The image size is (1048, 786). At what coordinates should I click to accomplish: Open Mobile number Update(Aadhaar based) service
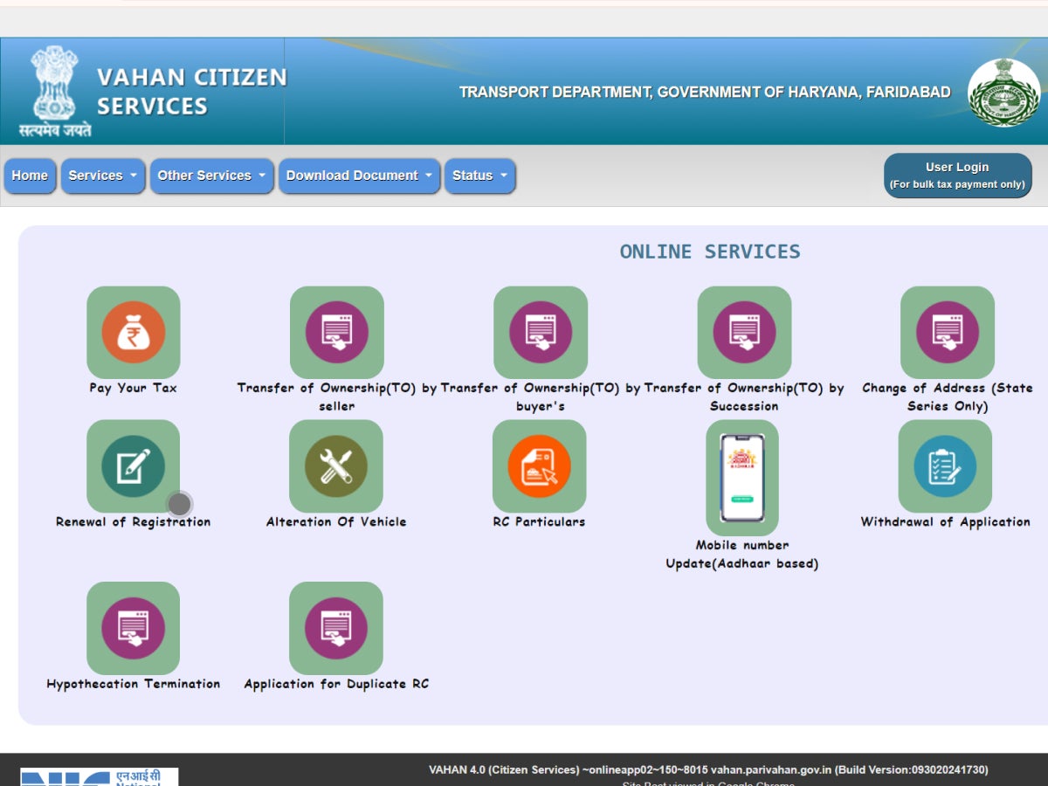pos(744,476)
